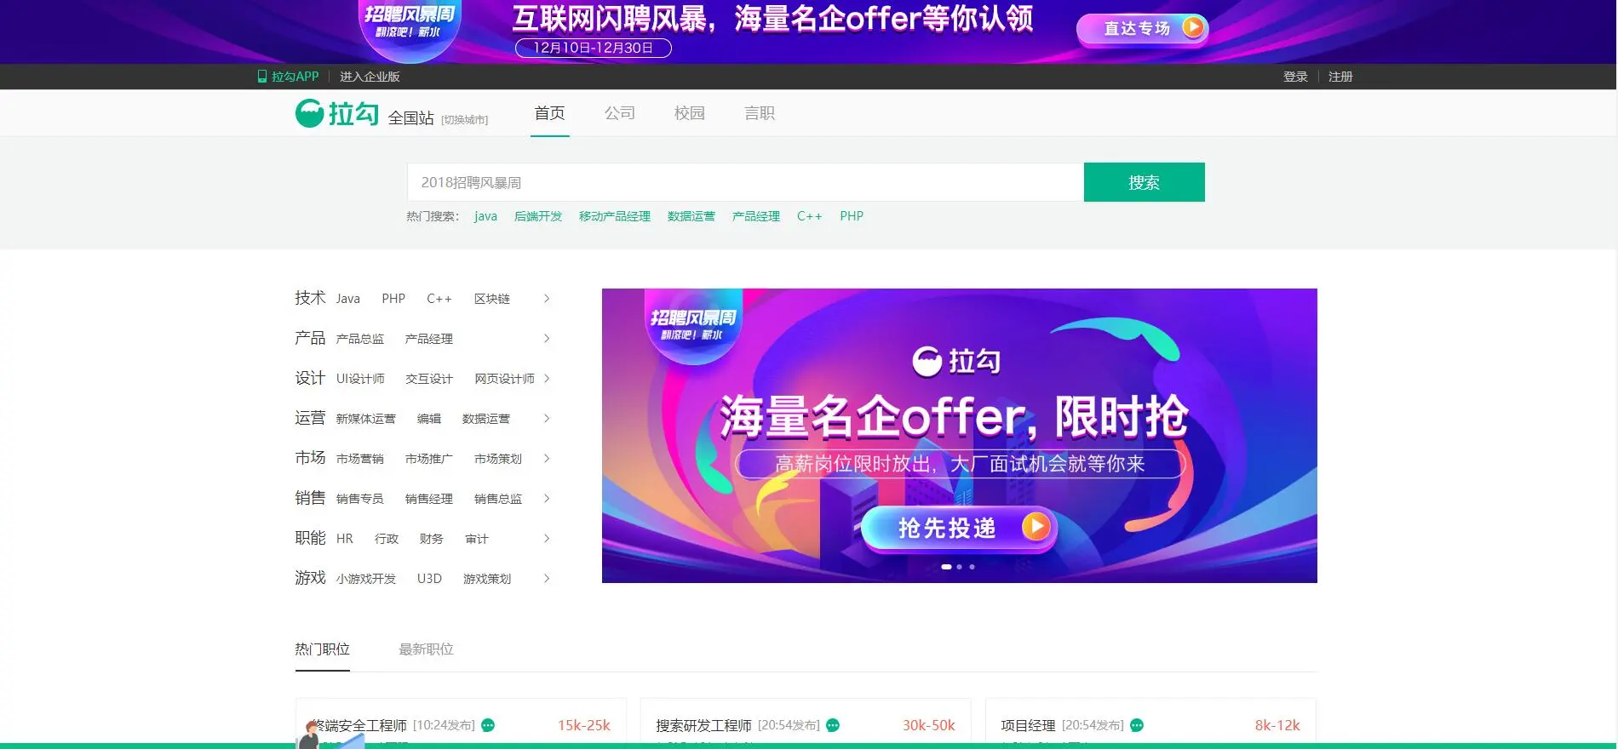The image size is (1618, 749).
Task: Open the 公司 navigation tab
Action: coord(620,113)
